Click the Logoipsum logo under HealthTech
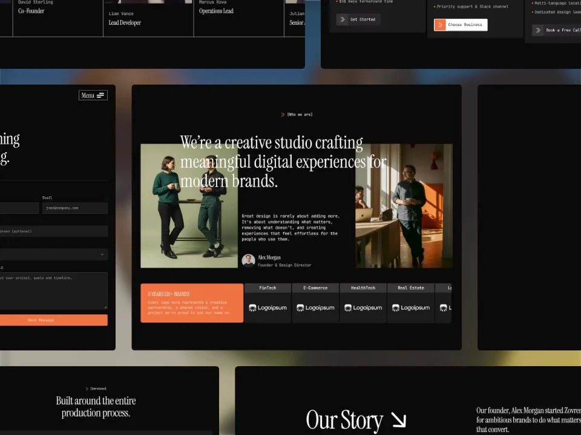This screenshot has width=581, height=435. click(363, 308)
